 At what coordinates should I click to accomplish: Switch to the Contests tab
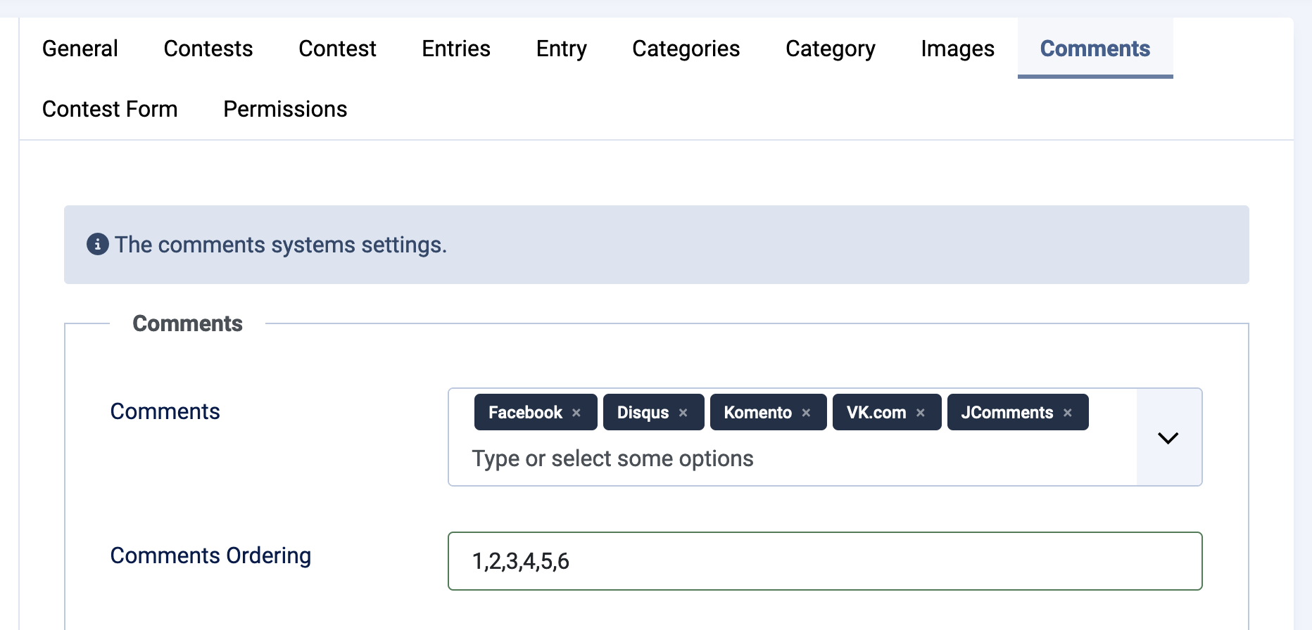[208, 49]
